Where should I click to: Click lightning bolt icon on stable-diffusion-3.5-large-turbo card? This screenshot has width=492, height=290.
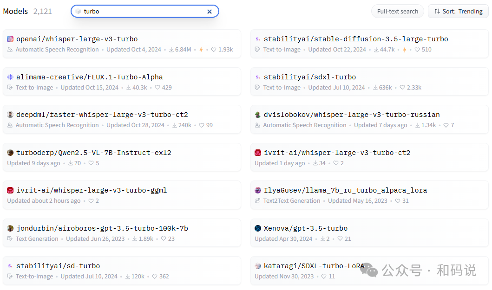[405, 50]
